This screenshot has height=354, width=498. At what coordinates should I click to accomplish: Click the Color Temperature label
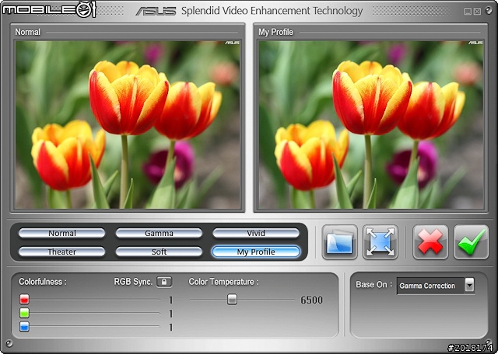(x=223, y=282)
